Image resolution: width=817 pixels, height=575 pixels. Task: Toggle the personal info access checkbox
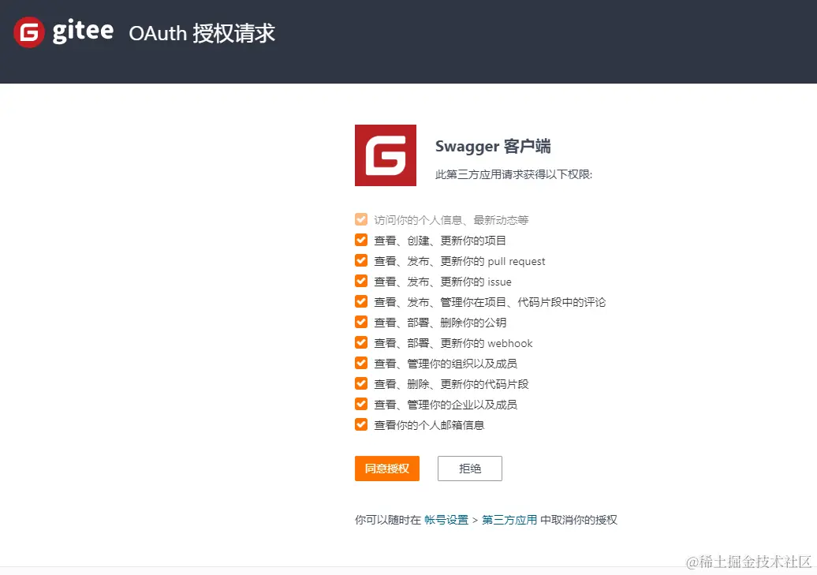pyautogui.click(x=361, y=219)
